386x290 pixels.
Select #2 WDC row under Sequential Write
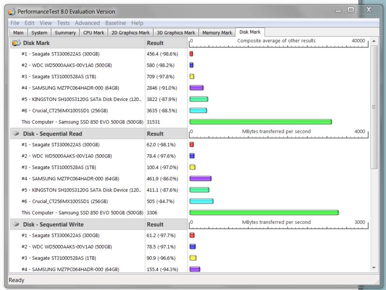click(67, 246)
